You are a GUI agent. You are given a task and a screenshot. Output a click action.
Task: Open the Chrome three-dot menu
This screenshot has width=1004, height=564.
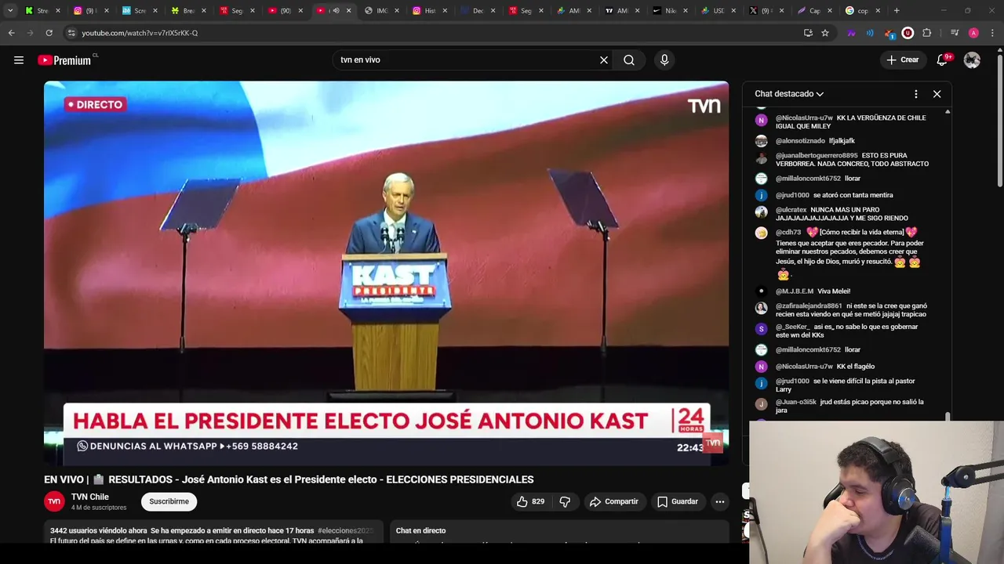[x=993, y=33]
